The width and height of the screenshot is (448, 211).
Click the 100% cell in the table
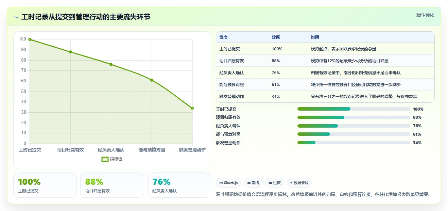click(x=277, y=49)
